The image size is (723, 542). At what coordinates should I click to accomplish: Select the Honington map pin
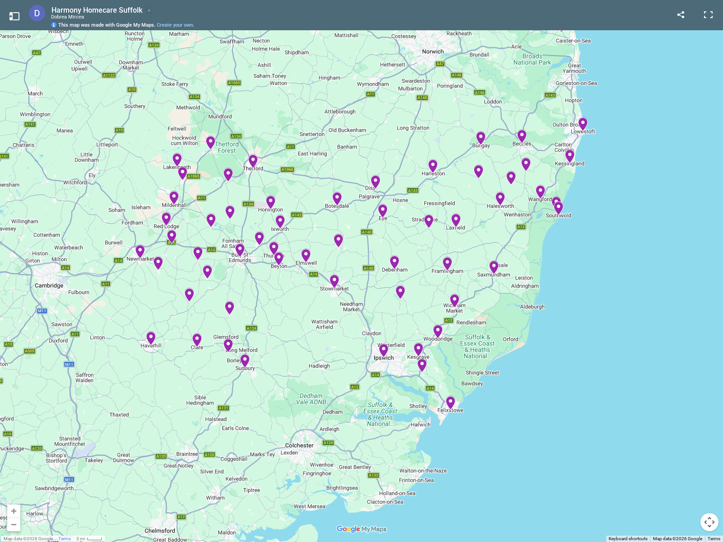point(271,201)
